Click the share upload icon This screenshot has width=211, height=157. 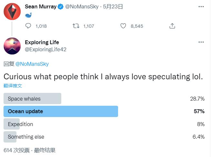point(172,26)
